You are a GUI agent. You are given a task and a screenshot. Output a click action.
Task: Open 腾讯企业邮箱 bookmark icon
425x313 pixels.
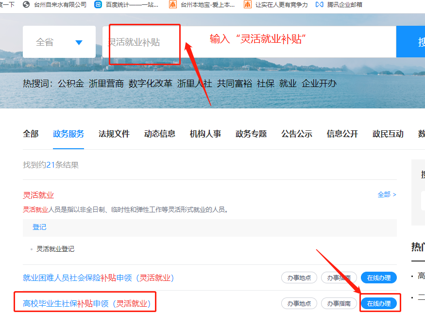(x=319, y=4)
